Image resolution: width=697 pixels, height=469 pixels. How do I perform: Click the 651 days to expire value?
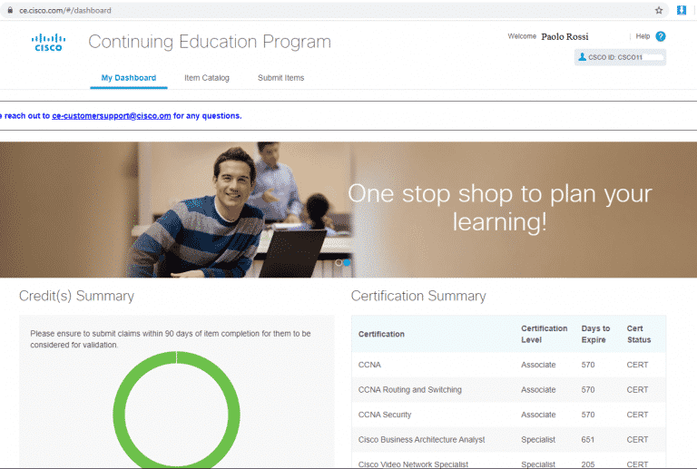tap(588, 439)
